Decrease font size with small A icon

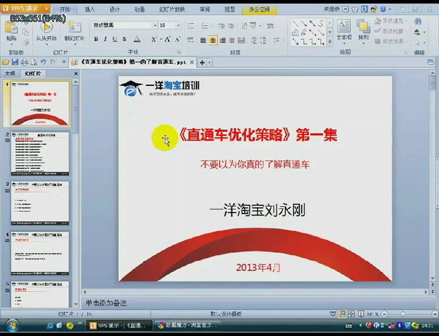point(177,39)
